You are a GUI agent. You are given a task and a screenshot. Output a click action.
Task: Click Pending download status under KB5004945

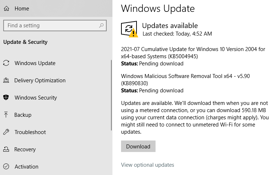click(x=161, y=64)
